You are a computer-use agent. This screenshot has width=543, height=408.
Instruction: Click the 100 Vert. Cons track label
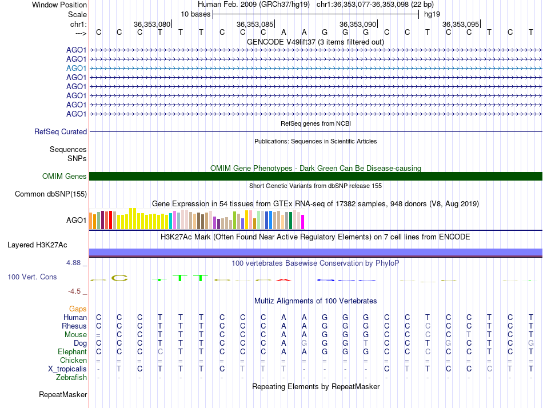coord(32,277)
